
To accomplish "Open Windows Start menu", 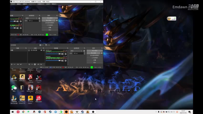I will click(12, 112).
